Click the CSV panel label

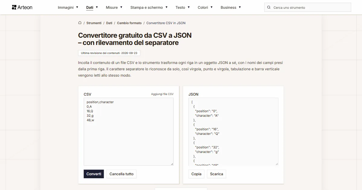tap(87, 94)
